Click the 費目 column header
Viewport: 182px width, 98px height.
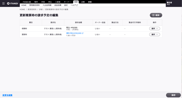pyautogui.click(x=31, y=23)
